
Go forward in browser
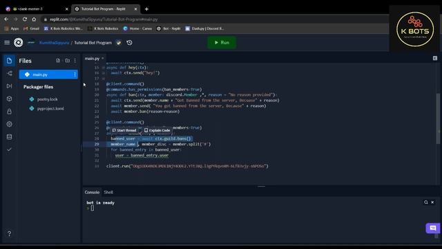pyautogui.click(x=15, y=19)
